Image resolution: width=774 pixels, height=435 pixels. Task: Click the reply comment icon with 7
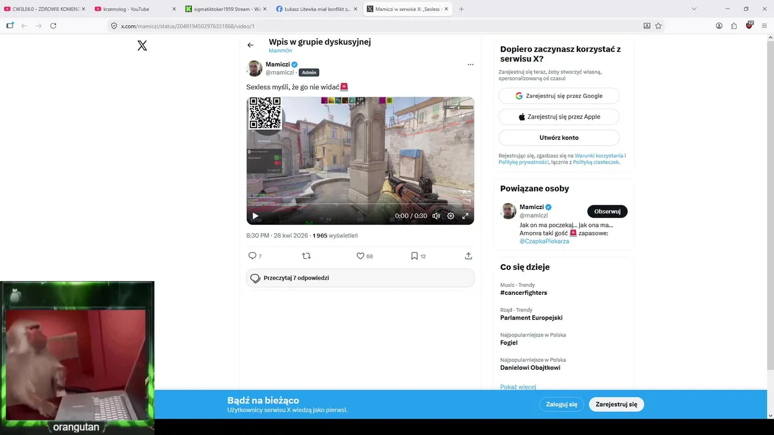255,256
